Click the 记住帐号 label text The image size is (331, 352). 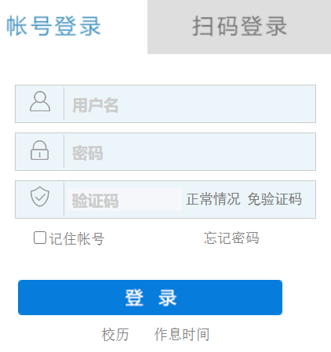pos(77,238)
